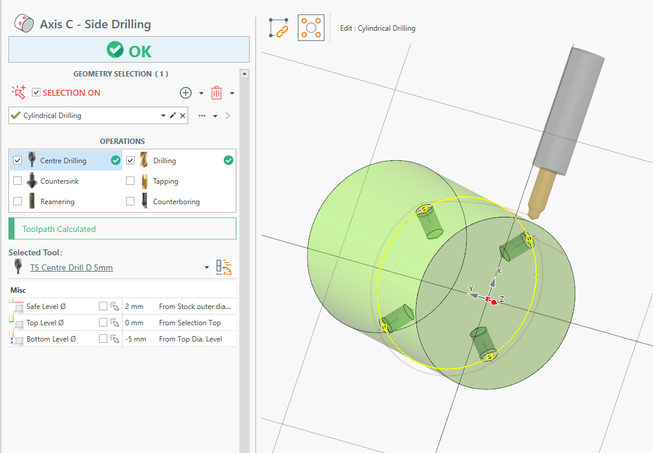Click the add geometry plus icon
Image resolution: width=653 pixels, height=453 pixels.
click(186, 93)
